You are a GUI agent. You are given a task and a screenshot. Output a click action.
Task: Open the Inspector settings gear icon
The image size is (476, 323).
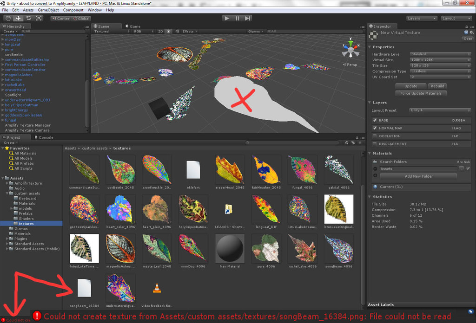(471, 32)
